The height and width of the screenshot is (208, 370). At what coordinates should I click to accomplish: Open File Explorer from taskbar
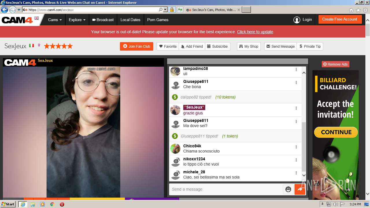33,204
